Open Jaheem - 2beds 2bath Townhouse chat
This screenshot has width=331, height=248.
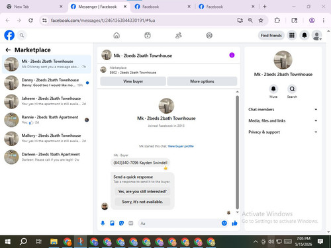(46, 101)
